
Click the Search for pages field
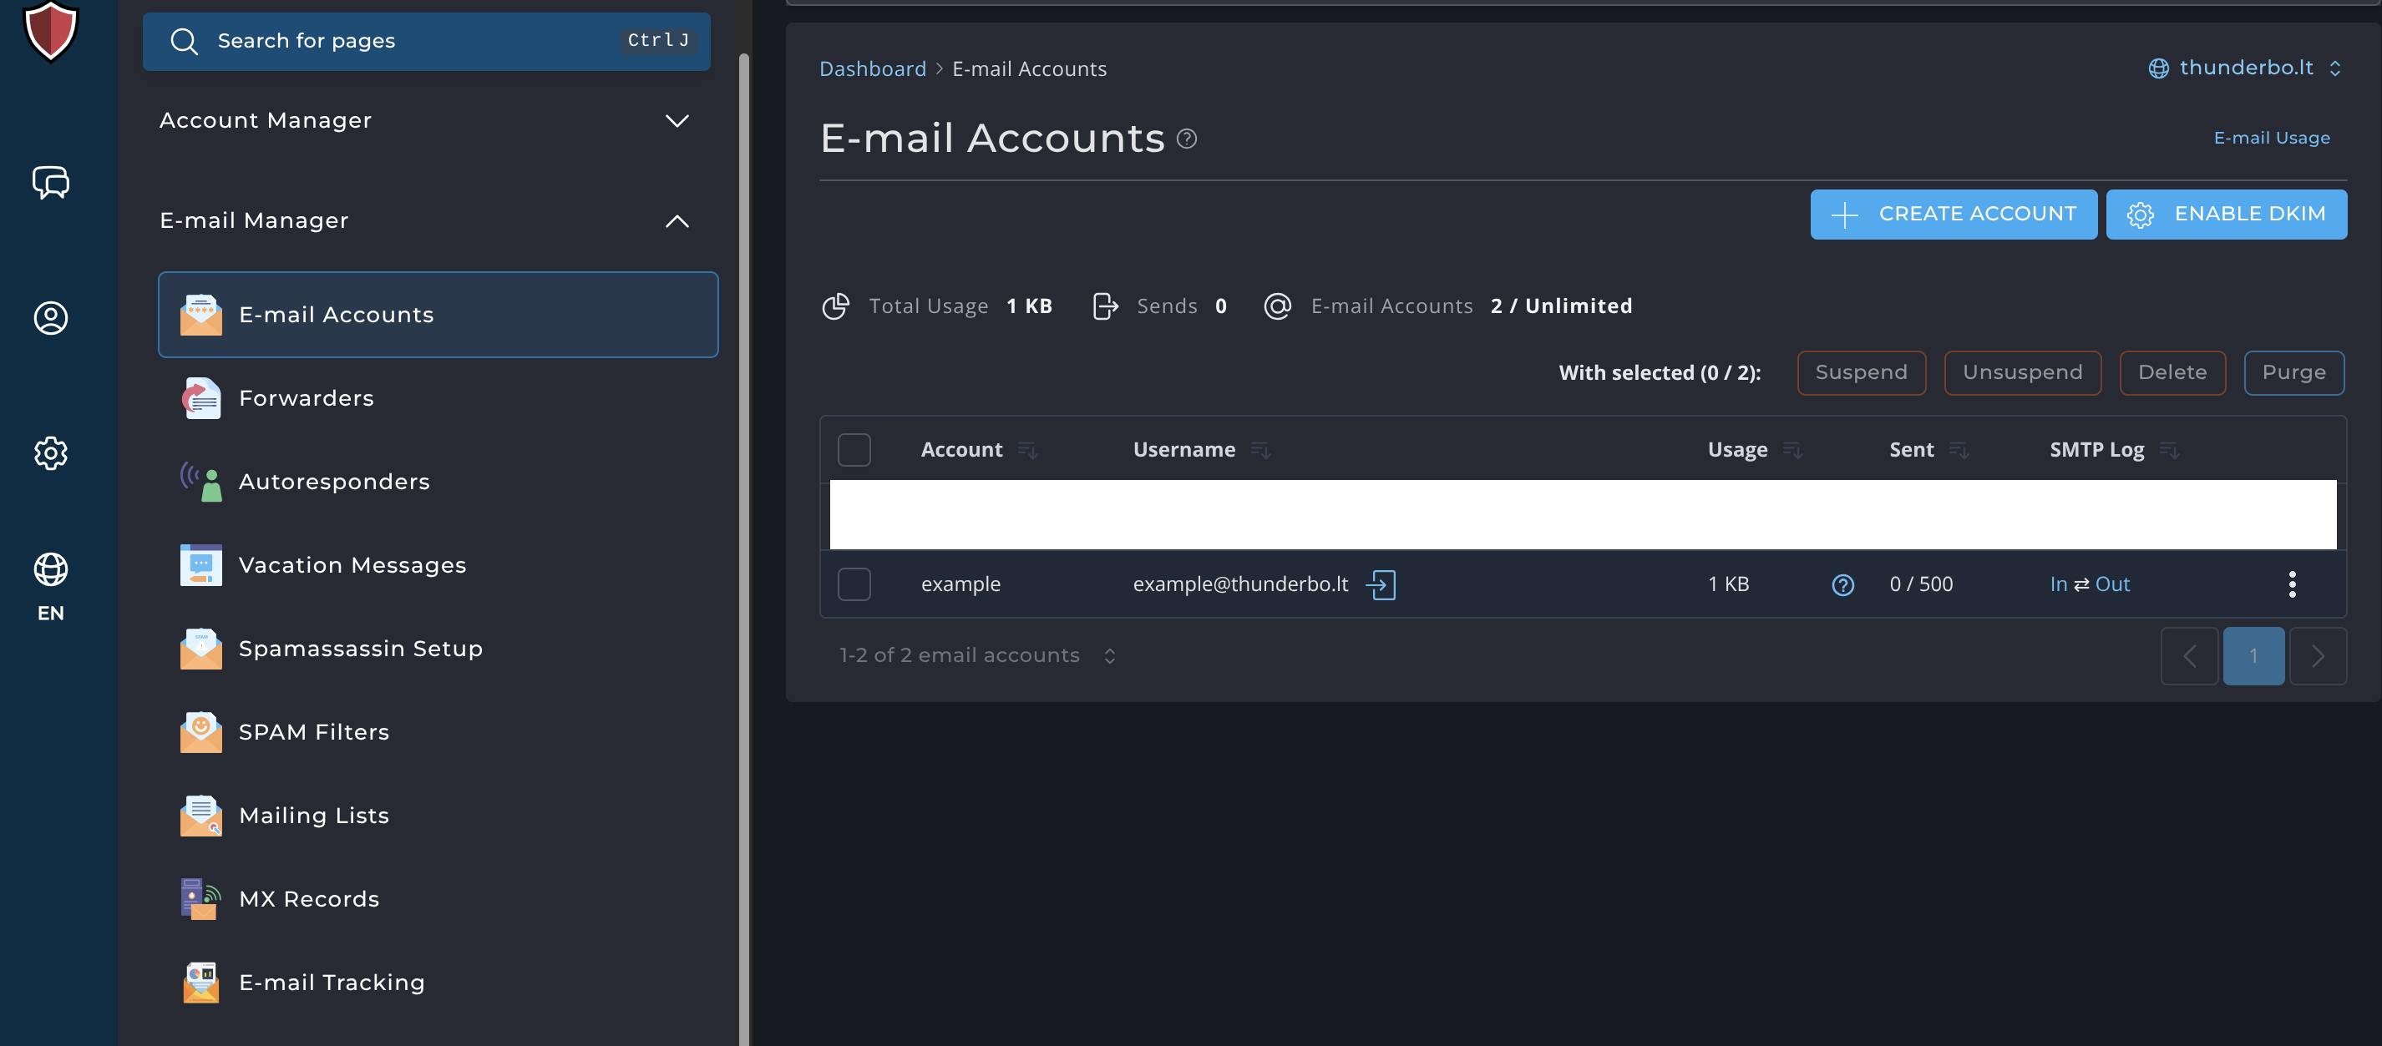coord(425,41)
